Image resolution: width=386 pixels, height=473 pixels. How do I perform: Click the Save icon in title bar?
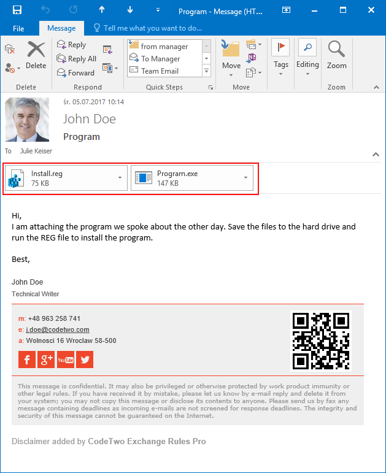17,10
